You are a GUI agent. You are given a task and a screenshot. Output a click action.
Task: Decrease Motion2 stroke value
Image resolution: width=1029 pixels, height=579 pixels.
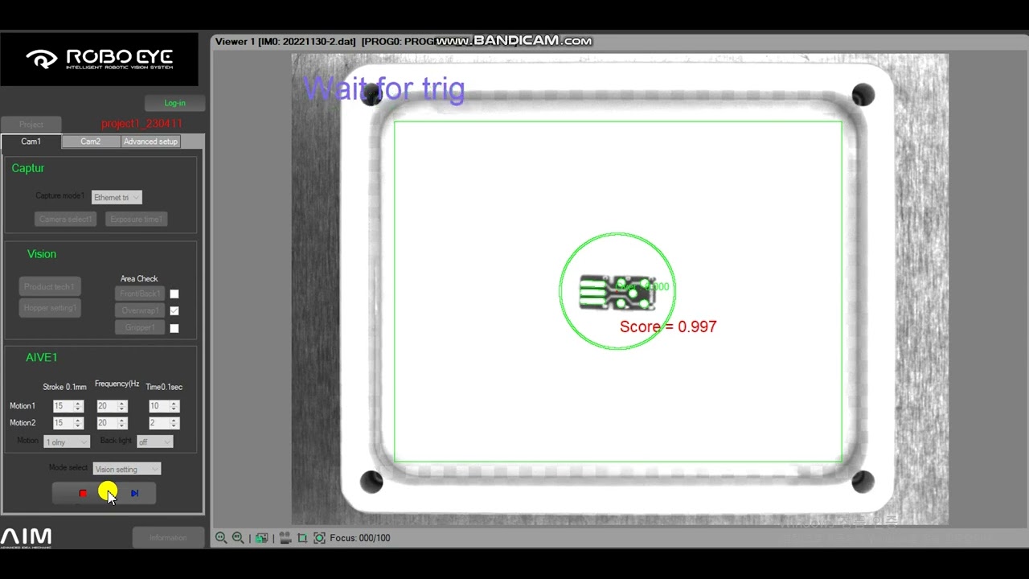point(78,426)
